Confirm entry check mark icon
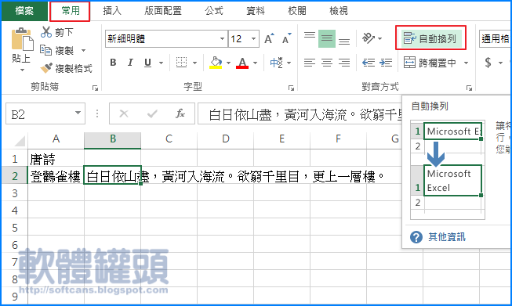Viewport: 512px width, 306px height. (x=152, y=113)
